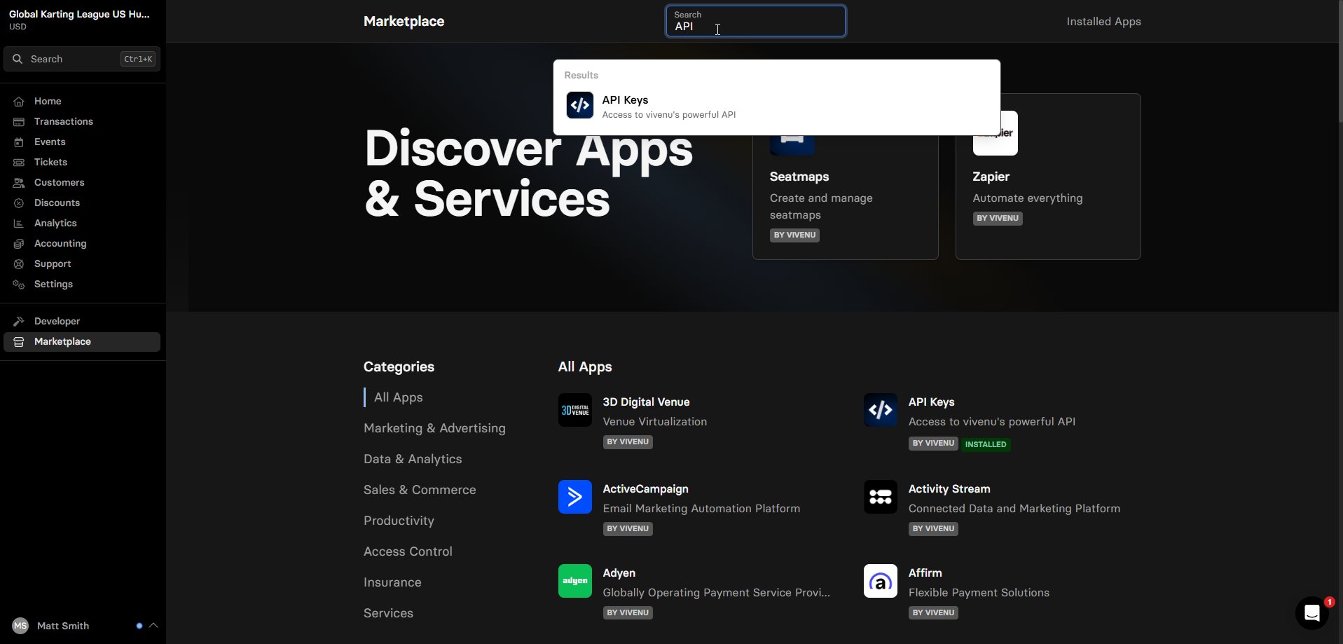
Task: Click the Tickets icon in sidebar
Action: tap(19, 163)
